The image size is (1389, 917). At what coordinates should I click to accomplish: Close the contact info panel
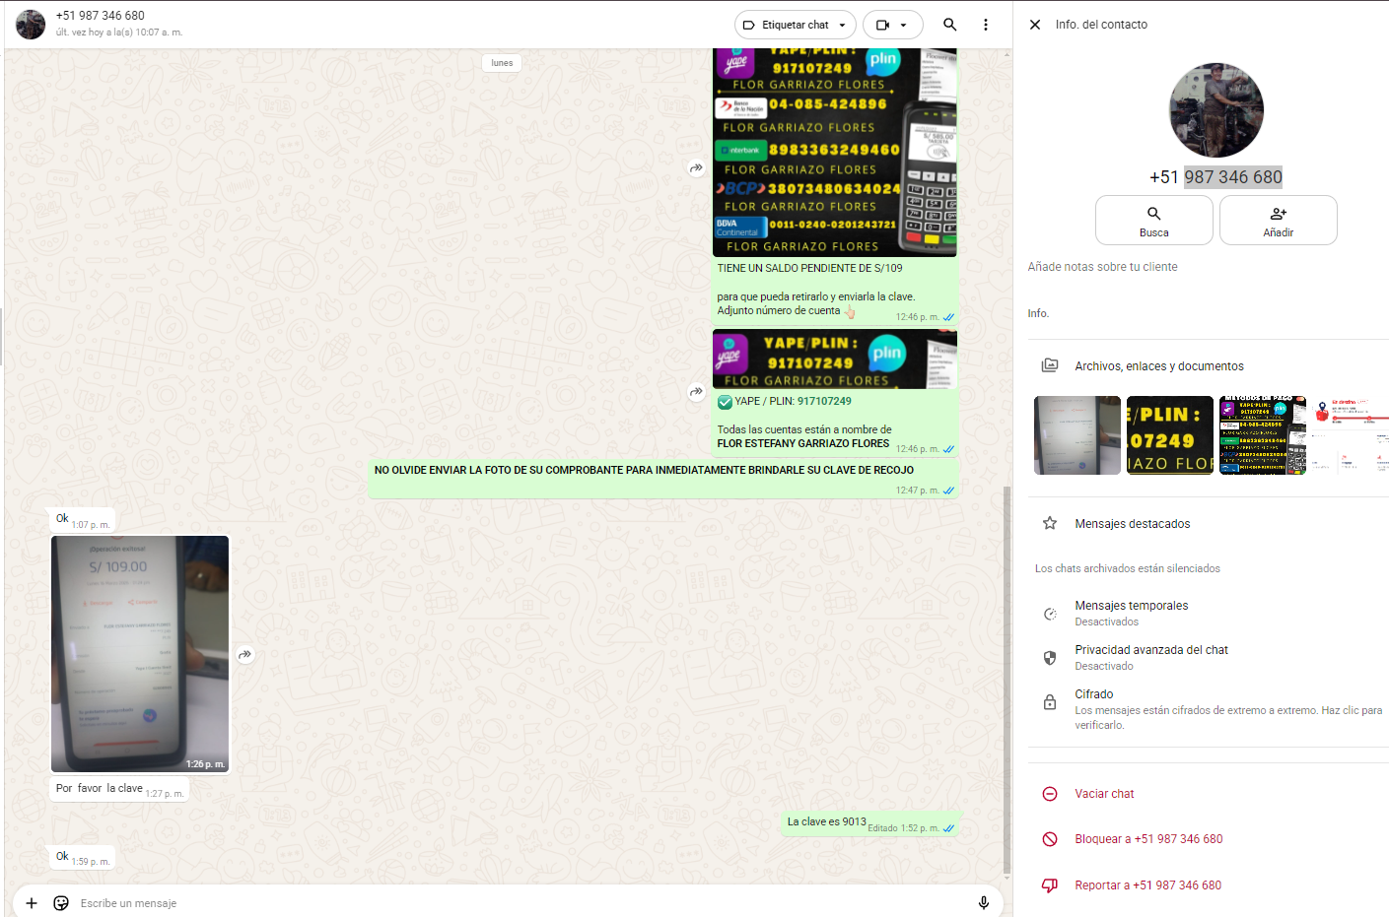[1035, 25]
